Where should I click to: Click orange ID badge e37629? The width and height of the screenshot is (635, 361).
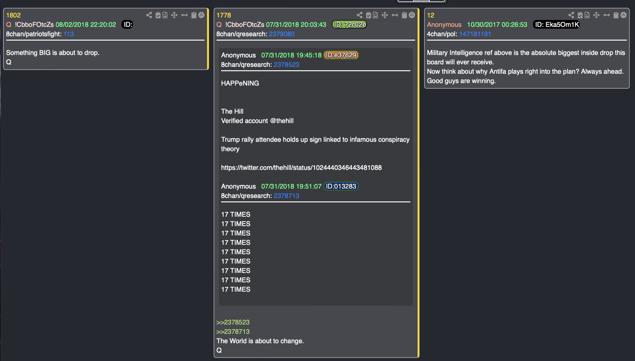point(341,55)
